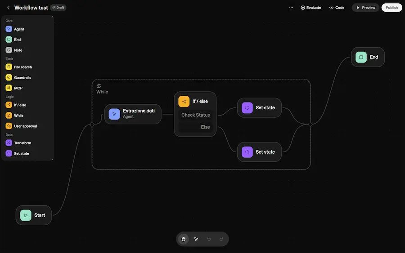405x253 pixels.
Task: Click the While logic icon in sidebar
Action: [9, 115]
